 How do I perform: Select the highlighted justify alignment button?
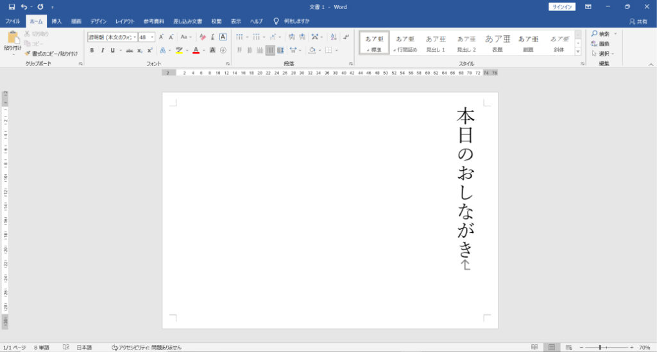(x=270, y=50)
